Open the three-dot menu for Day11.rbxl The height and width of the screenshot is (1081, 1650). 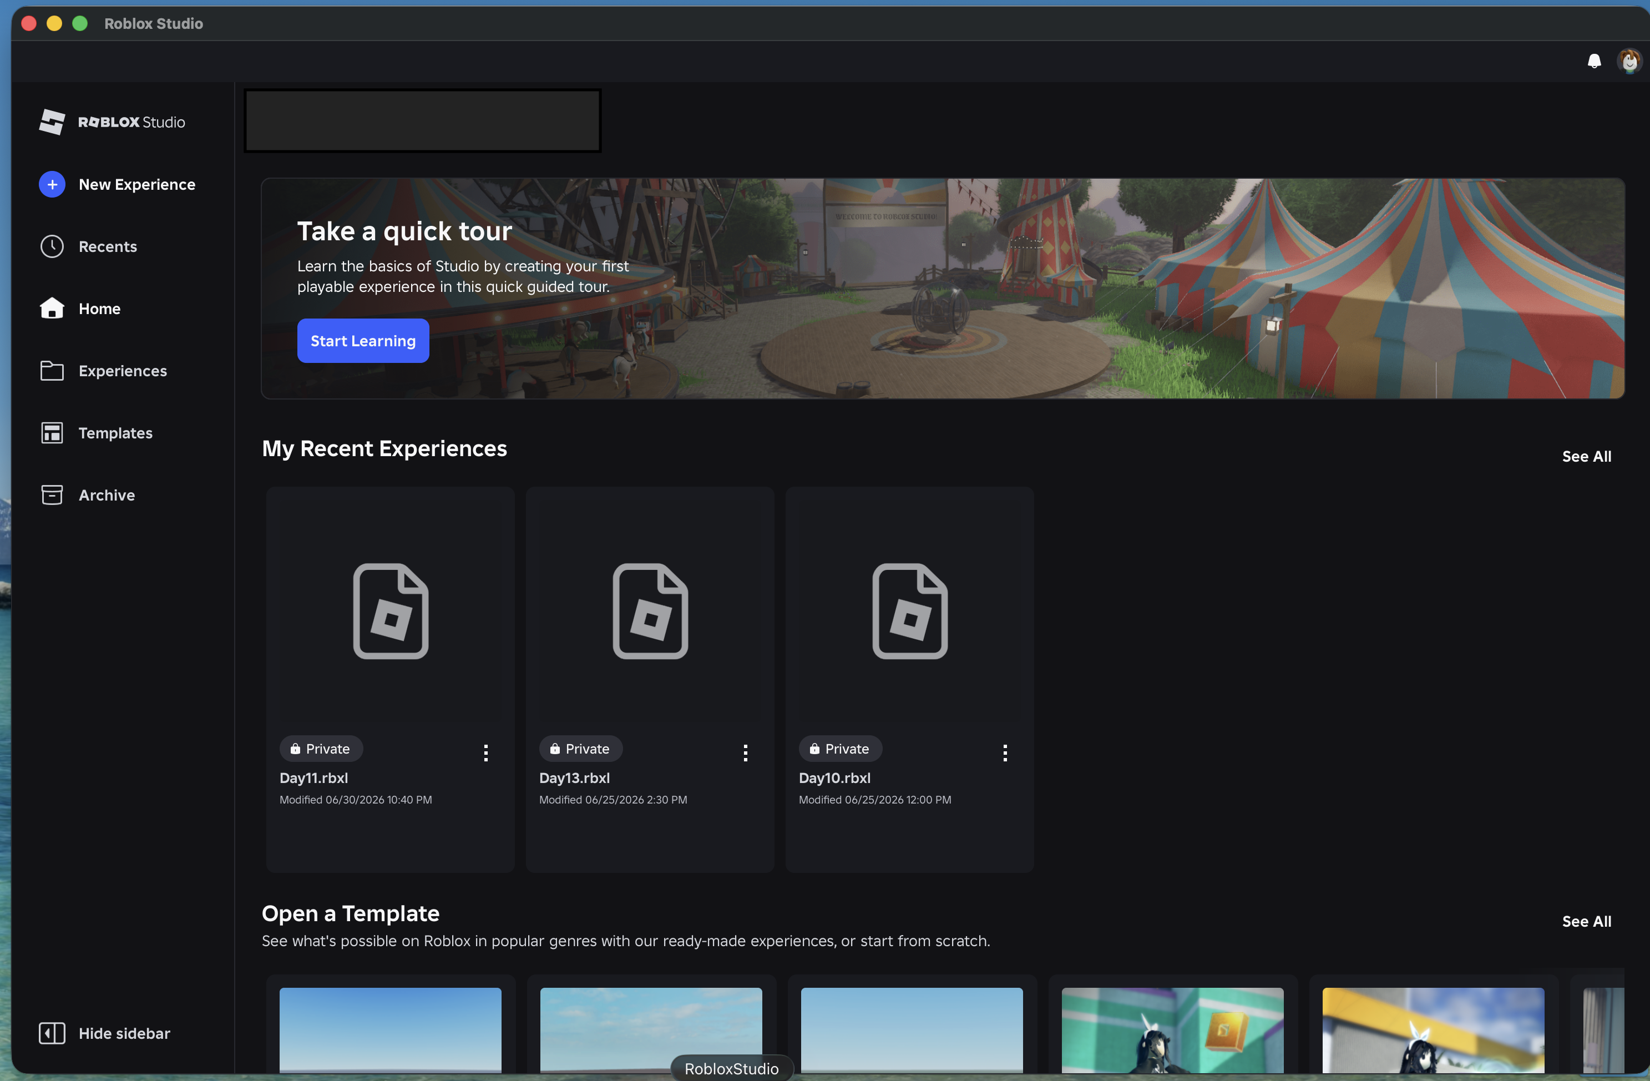[x=486, y=753]
